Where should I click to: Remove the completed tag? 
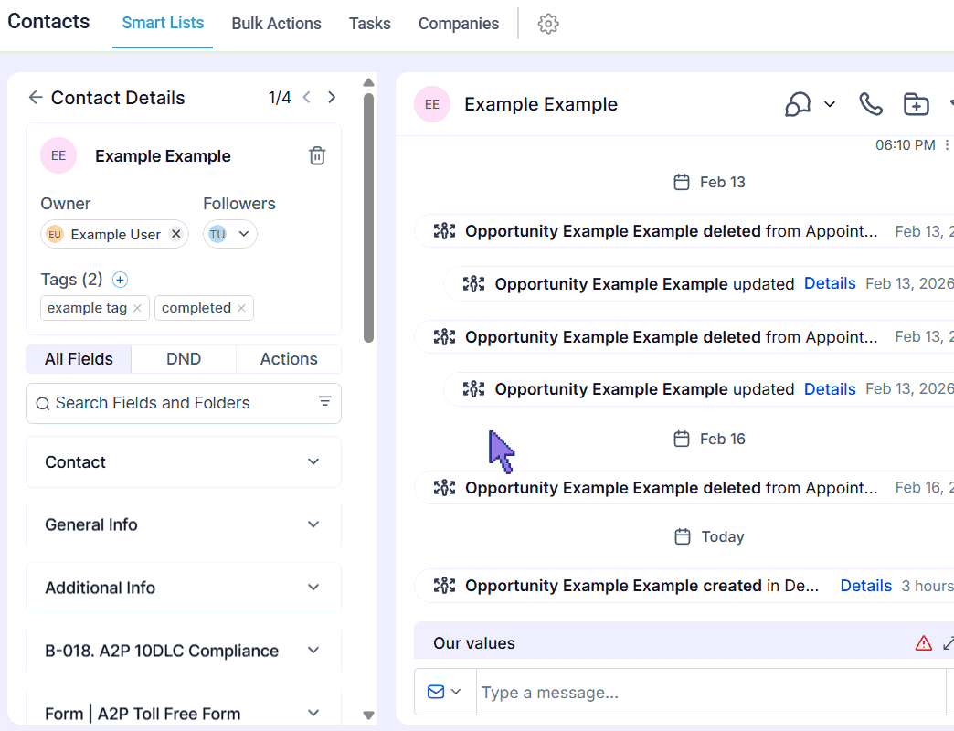click(x=241, y=308)
